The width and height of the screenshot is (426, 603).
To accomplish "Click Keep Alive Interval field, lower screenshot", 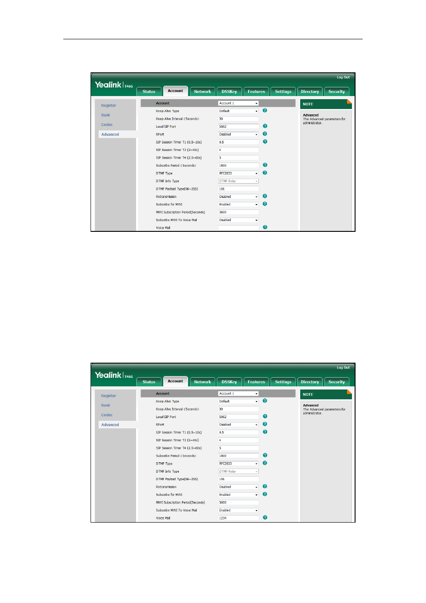I will pyautogui.click(x=238, y=409).
